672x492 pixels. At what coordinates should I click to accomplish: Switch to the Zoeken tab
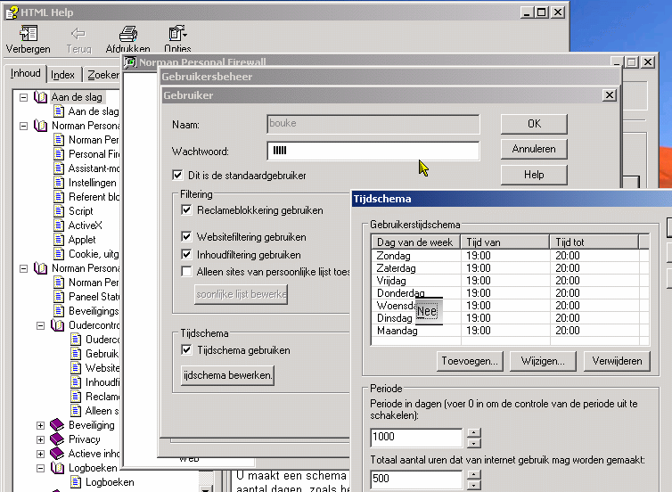(102, 75)
